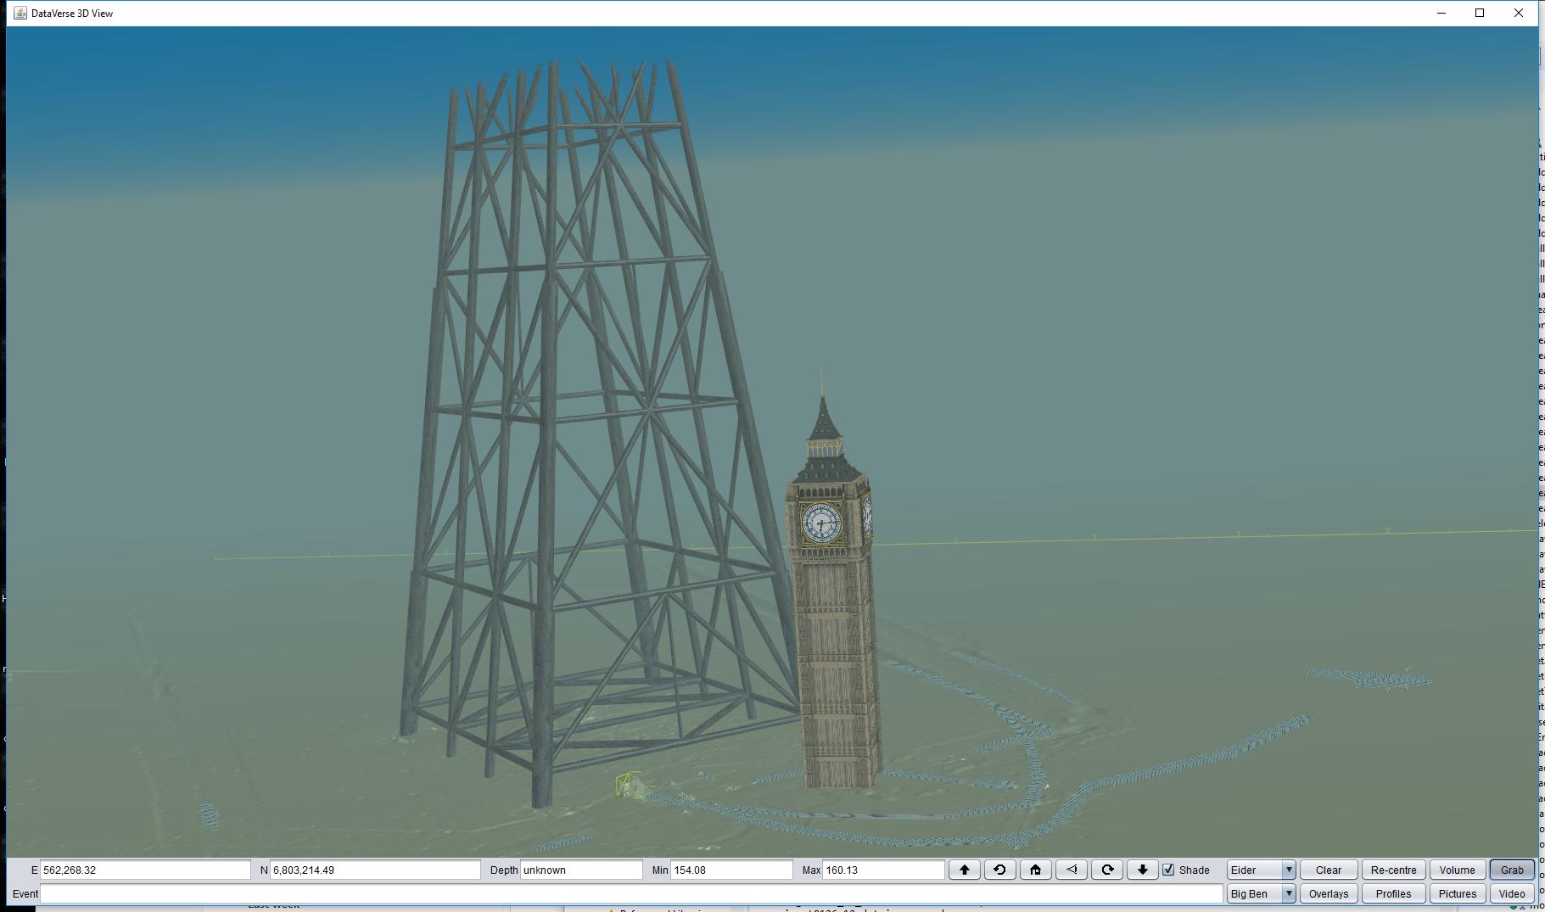The image size is (1545, 912).
Task: Click the Max value field
Action: pyautogui.click(x=883, y=870)
